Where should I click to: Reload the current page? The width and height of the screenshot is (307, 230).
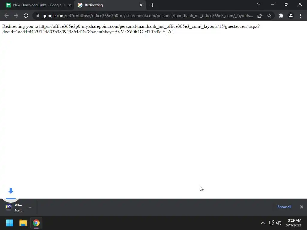pyautogui.click(x=26, y=16)
